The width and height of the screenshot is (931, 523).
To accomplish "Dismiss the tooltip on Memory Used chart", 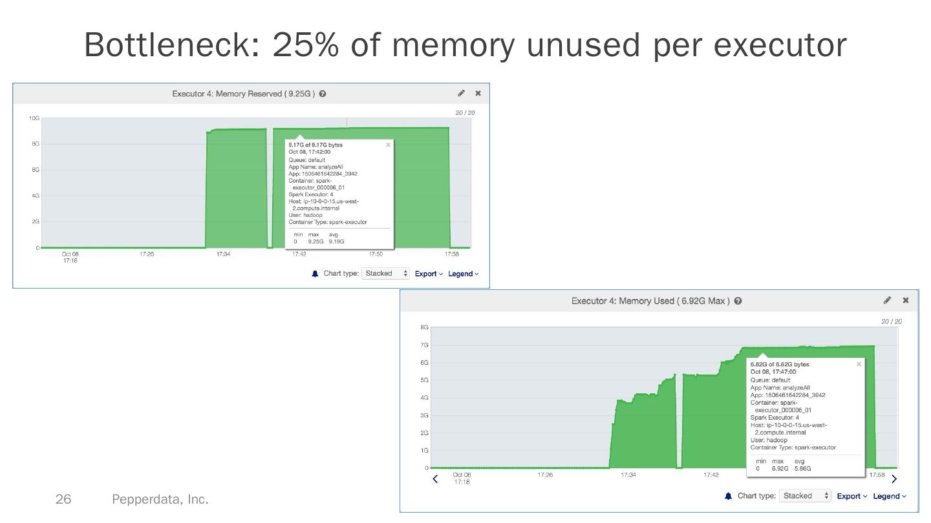I will click(859, 365).
